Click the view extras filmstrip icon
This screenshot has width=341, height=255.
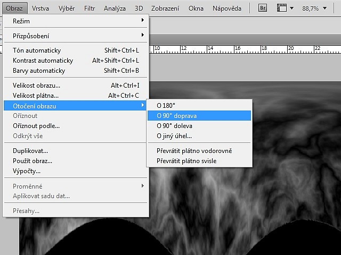click(281, 8)
